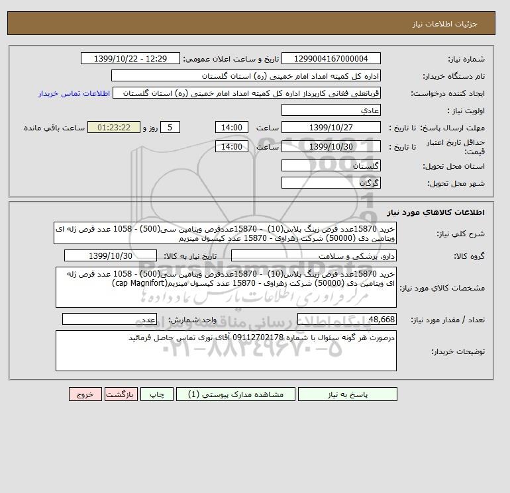Click remaining days field showing 5
This screenshot has width=510, height=493.
(x=170, y=128)
